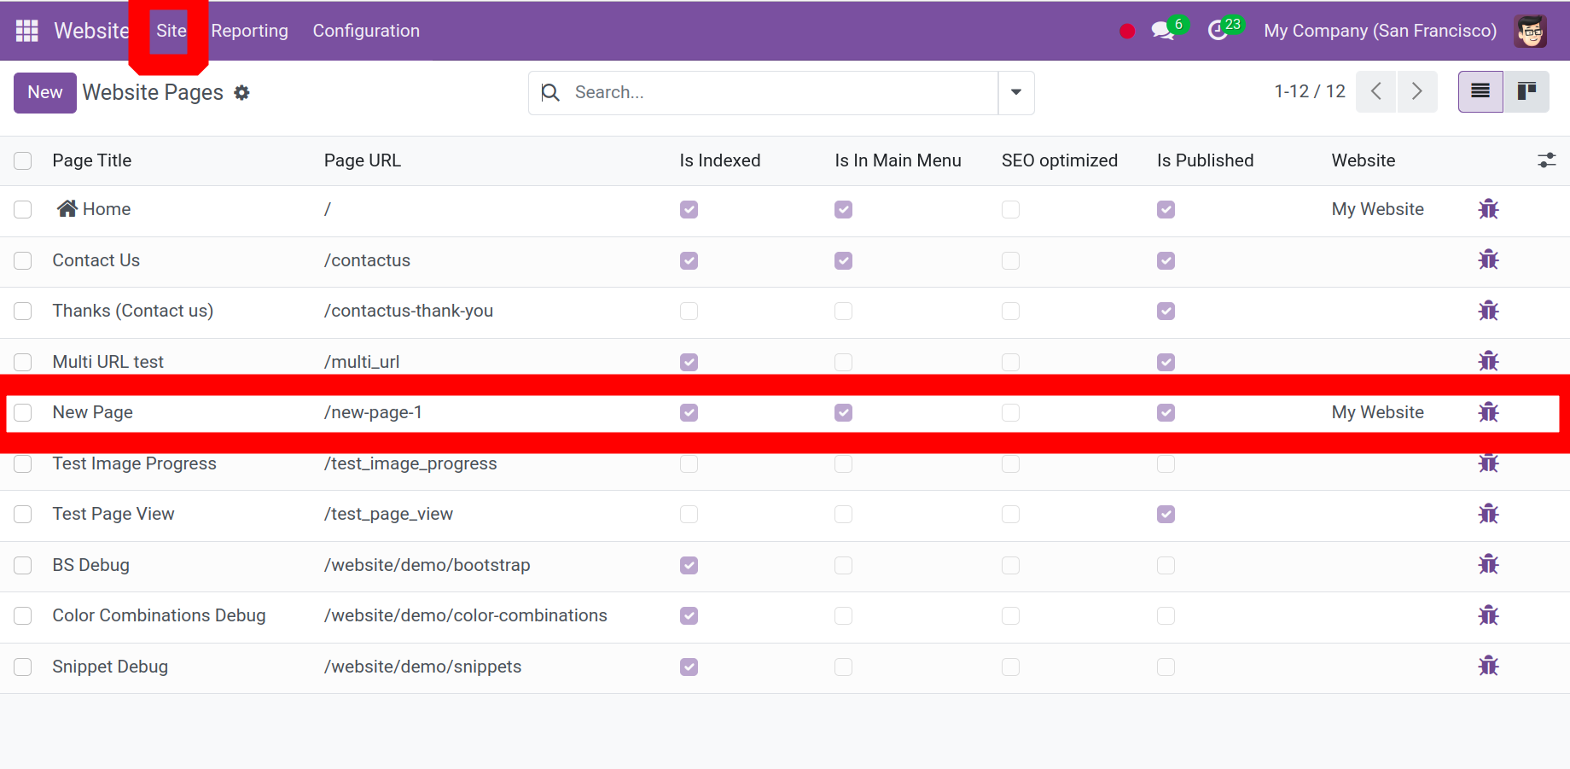Open the apps grid menu icon
The height and width of the screenshot is (769, 1570).
(27, 31)
